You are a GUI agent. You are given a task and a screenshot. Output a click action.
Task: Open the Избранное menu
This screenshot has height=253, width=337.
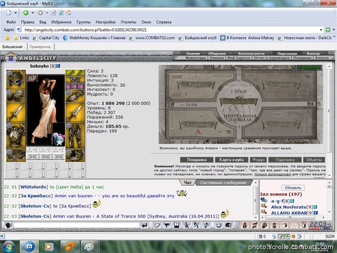point(61,22)
